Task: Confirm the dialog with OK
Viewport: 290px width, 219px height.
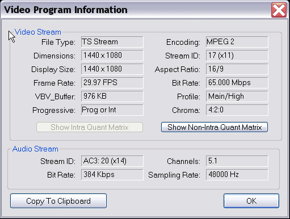Action: click(251, 201)
